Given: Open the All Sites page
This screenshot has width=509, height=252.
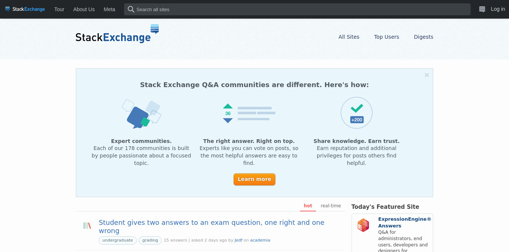Looking at the screenshot, I should (x=349, y=37).
